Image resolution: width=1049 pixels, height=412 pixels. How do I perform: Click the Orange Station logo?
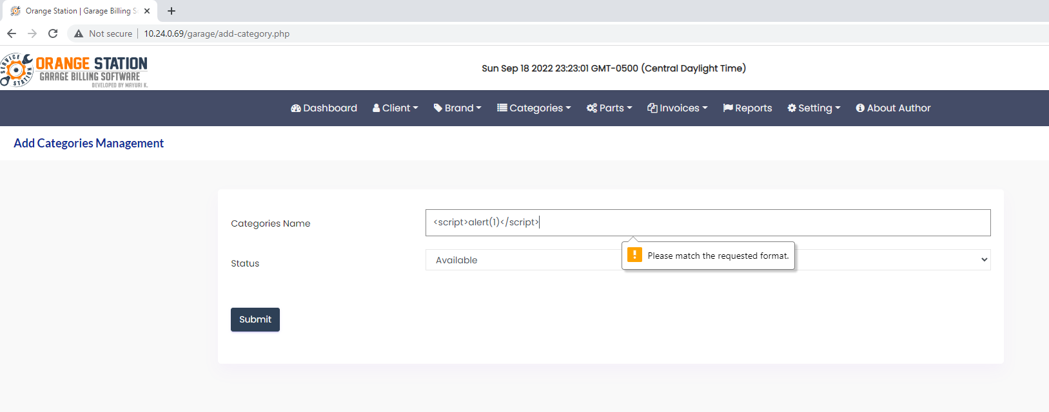point(74,70)
